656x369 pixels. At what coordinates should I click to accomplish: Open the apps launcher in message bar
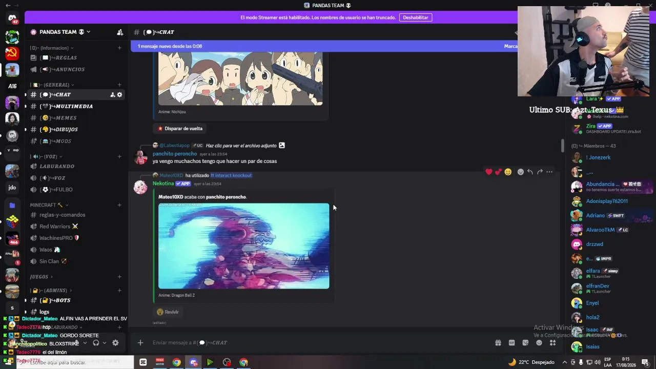(552, 343)
